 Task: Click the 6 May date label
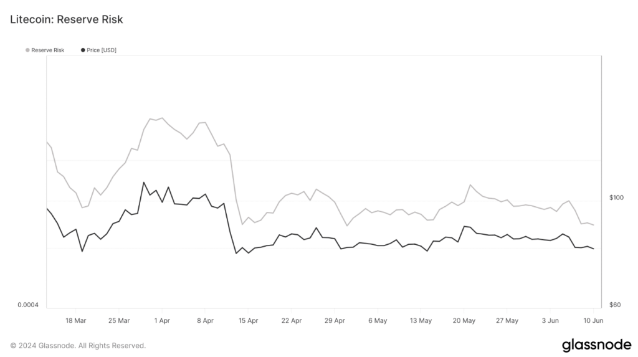point(378,320)
